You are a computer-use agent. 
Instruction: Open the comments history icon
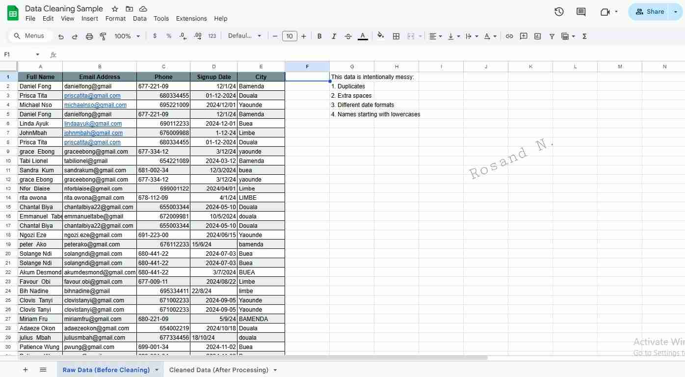[581, 12]
